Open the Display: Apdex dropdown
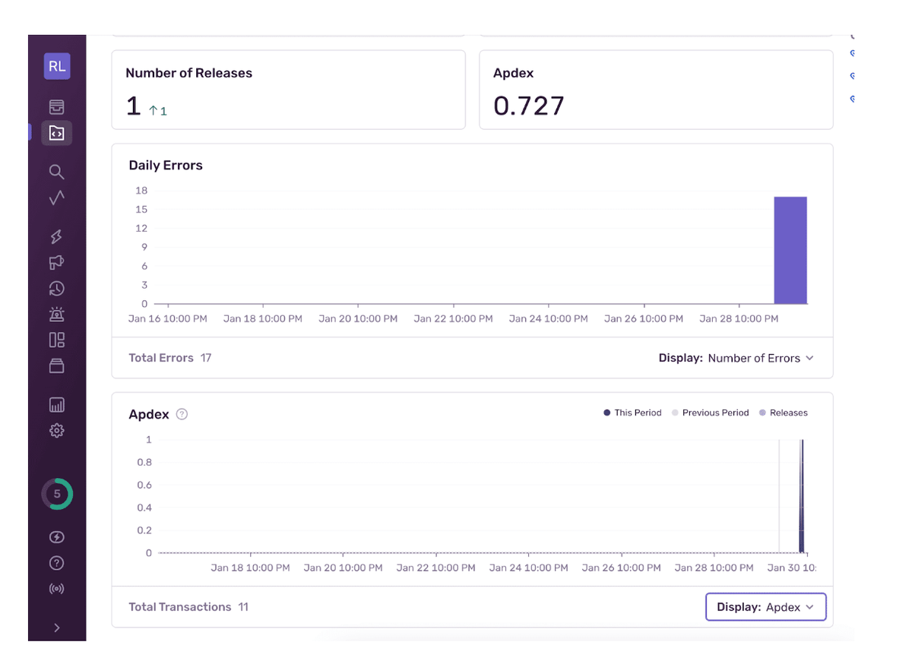 pyautogui.click(x=765, y=607)
